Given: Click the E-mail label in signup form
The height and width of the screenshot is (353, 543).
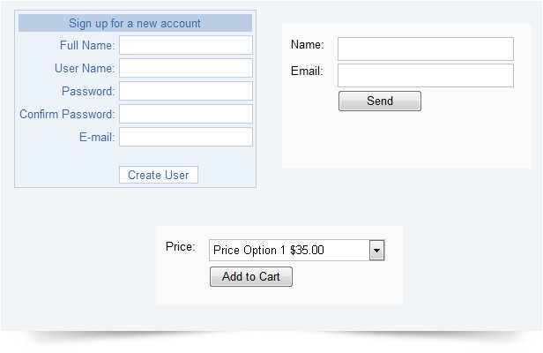Looking at the screenshot, I should pos(97,137).
